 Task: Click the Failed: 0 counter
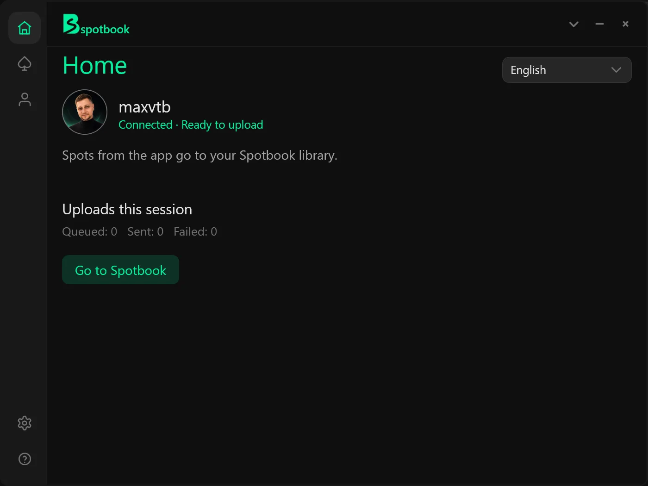[195, 231]
